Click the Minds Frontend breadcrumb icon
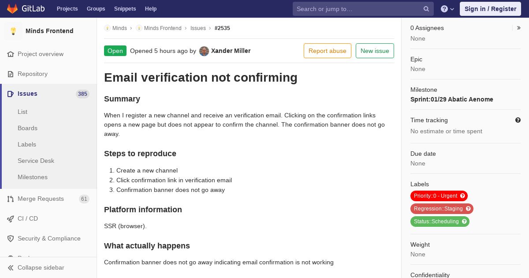 [x=139, y=28]
